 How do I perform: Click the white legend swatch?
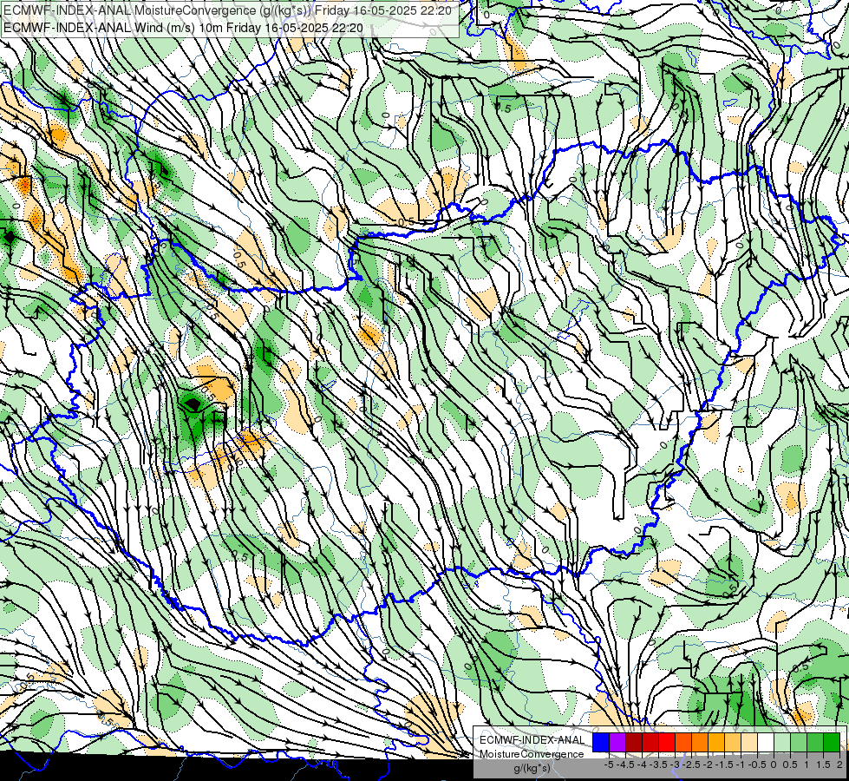(x=766, y=743)
